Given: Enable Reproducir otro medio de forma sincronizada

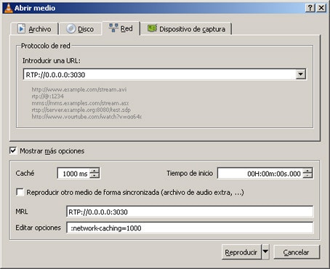Looking at the screenshot, I should point(20,192).
